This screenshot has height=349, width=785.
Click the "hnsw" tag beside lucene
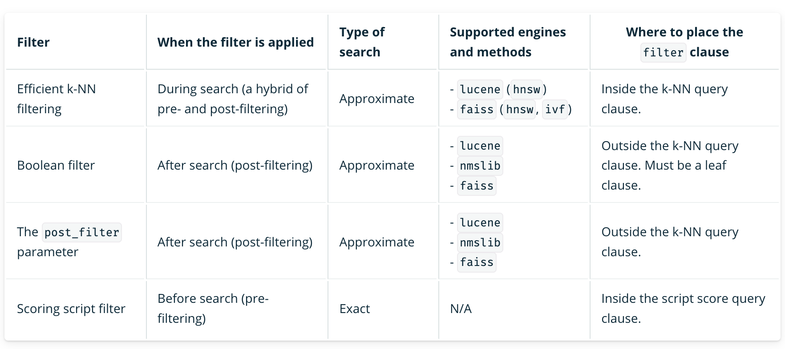[526, 89]
